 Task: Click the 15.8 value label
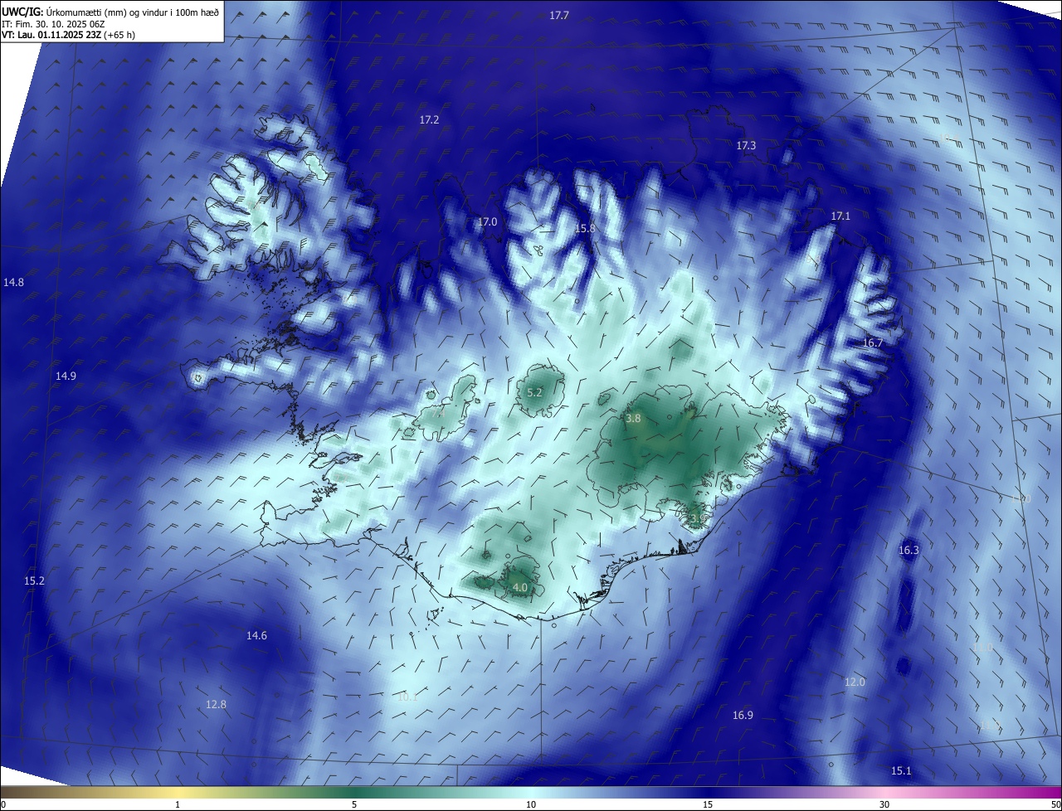pos(585,229)
